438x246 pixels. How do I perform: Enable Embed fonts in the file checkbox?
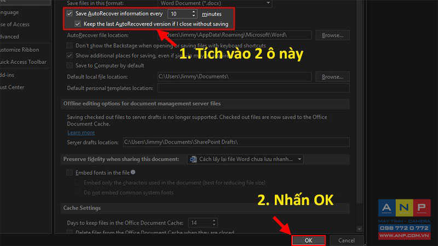pos(70,173)
